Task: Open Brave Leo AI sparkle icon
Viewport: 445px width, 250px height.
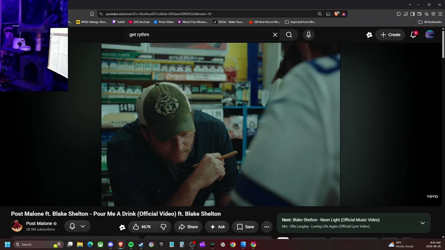Action: click(426, 14)
